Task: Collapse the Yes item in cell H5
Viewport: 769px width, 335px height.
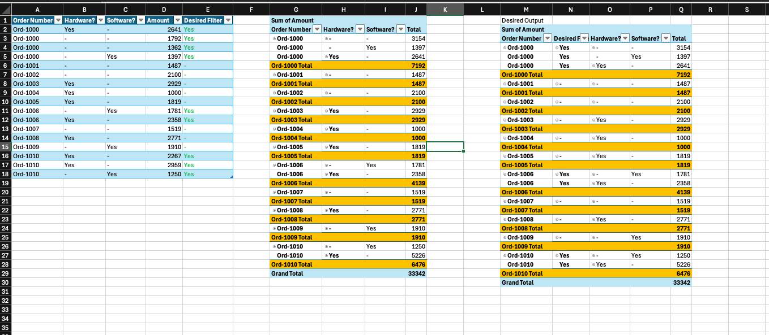Action: tap(326, 56)
